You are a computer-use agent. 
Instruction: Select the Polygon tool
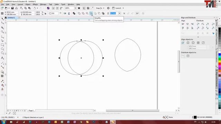[x=2, y=53]
